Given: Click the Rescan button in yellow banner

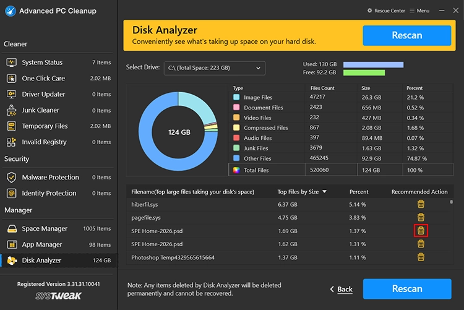Looking at the screenshot, I should coord(406,36).
